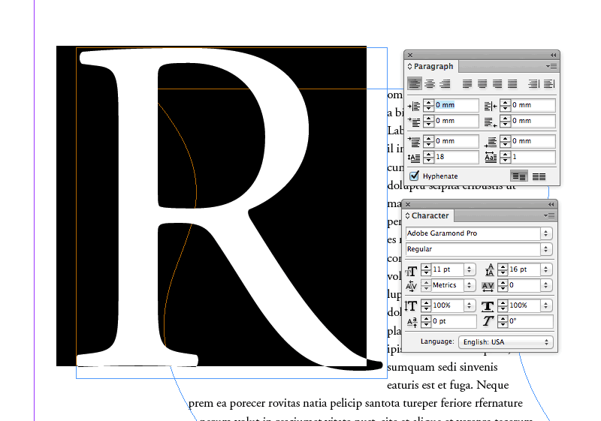Click the Left Indent icon
This screenshot has height=421, width=601.
(415, 106)
